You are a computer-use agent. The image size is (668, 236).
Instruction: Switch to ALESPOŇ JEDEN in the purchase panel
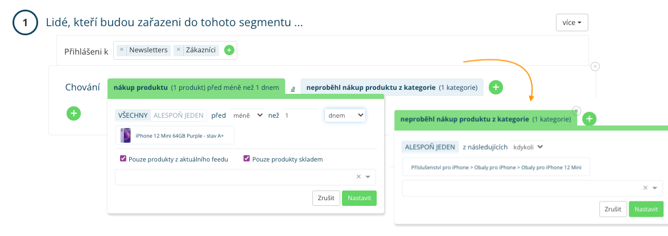tap(178, 115)
